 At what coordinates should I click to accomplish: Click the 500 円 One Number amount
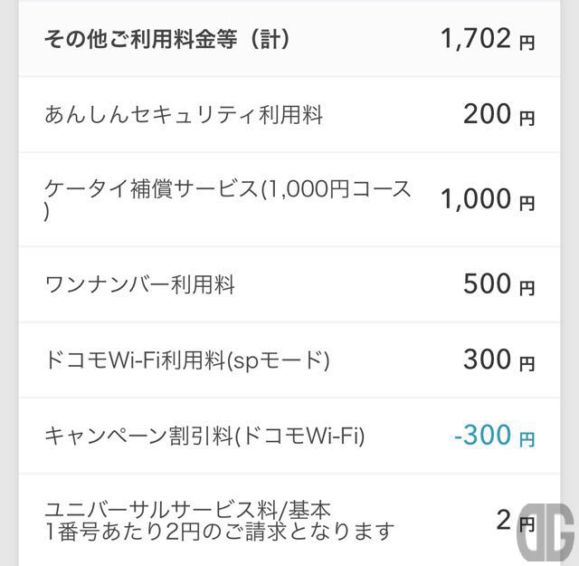498,284
